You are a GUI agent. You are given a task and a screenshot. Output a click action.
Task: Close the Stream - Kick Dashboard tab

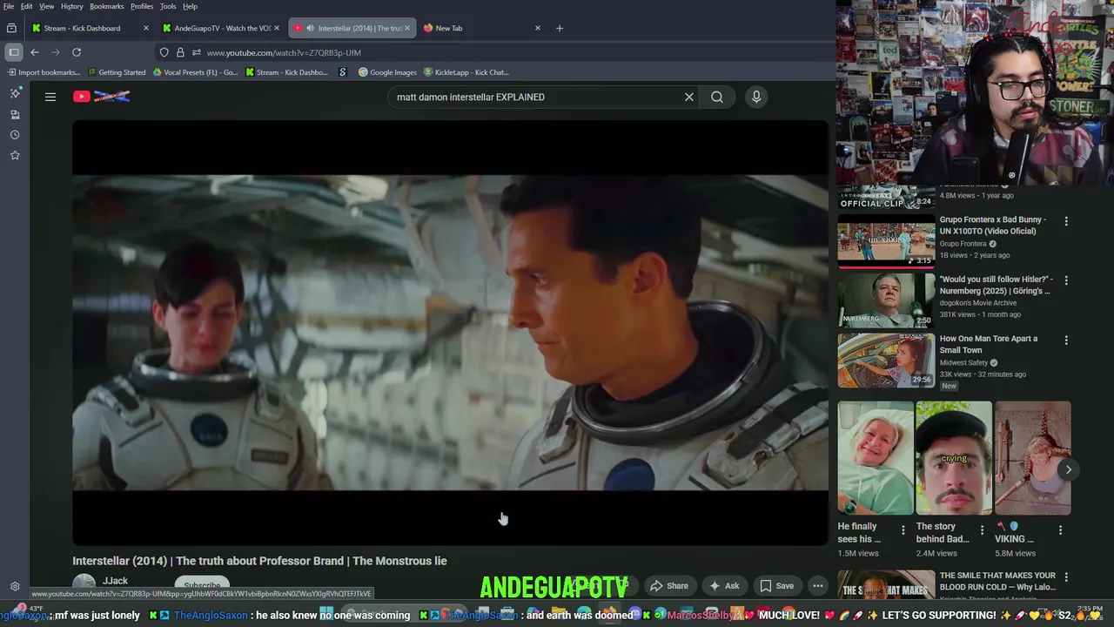pos(145,28)
